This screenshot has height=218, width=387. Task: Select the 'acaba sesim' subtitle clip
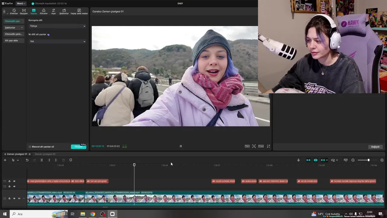249,181
